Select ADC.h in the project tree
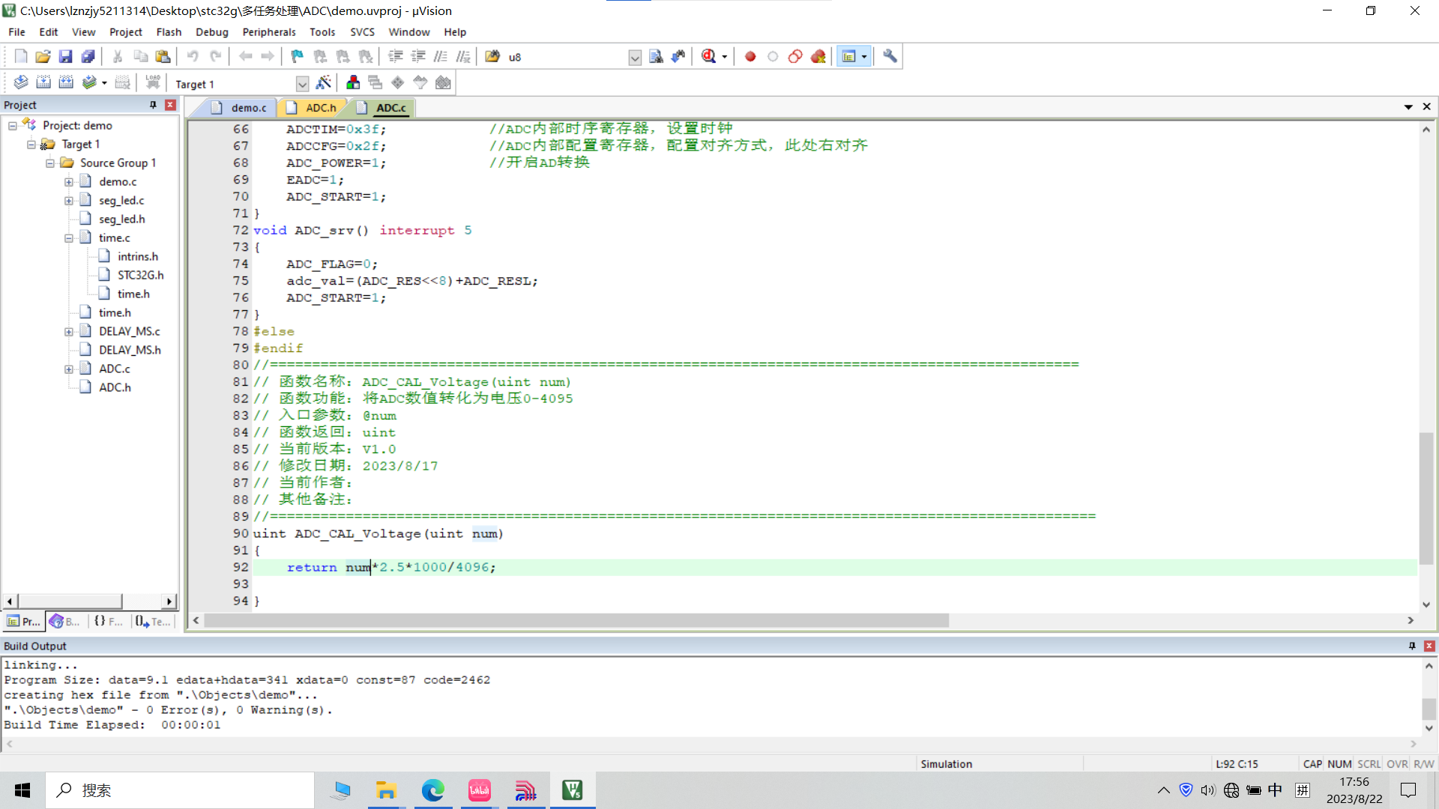Image resolution: width=1439 pixels, height=809 pixels. [115, 388]
